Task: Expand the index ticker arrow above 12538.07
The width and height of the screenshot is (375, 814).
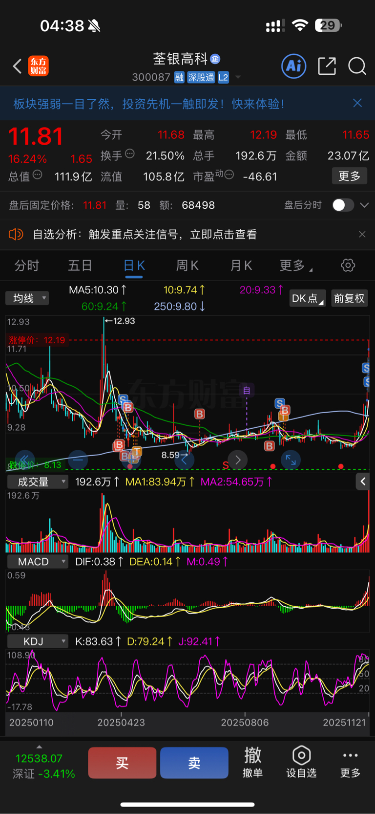Action: (39, 747)
